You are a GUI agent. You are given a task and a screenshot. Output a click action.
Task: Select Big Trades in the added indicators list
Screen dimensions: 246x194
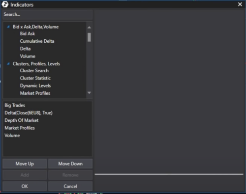click(x=15, y=105)
